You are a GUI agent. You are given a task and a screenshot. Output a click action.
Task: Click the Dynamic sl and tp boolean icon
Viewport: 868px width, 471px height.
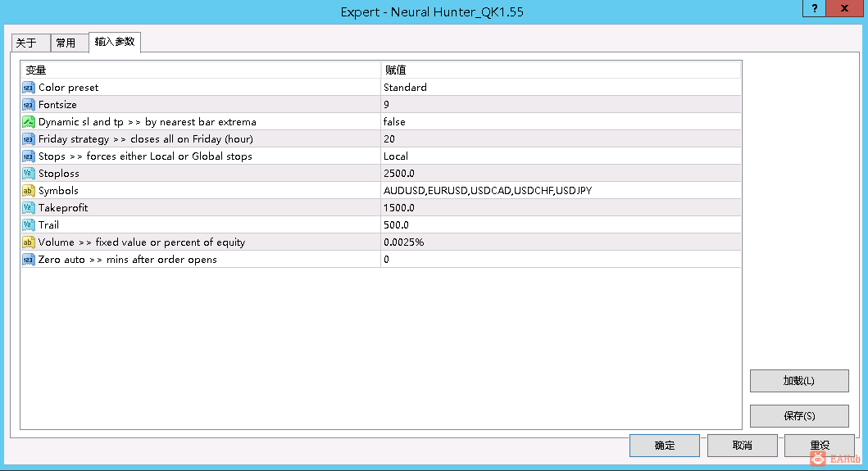[28, 122]
